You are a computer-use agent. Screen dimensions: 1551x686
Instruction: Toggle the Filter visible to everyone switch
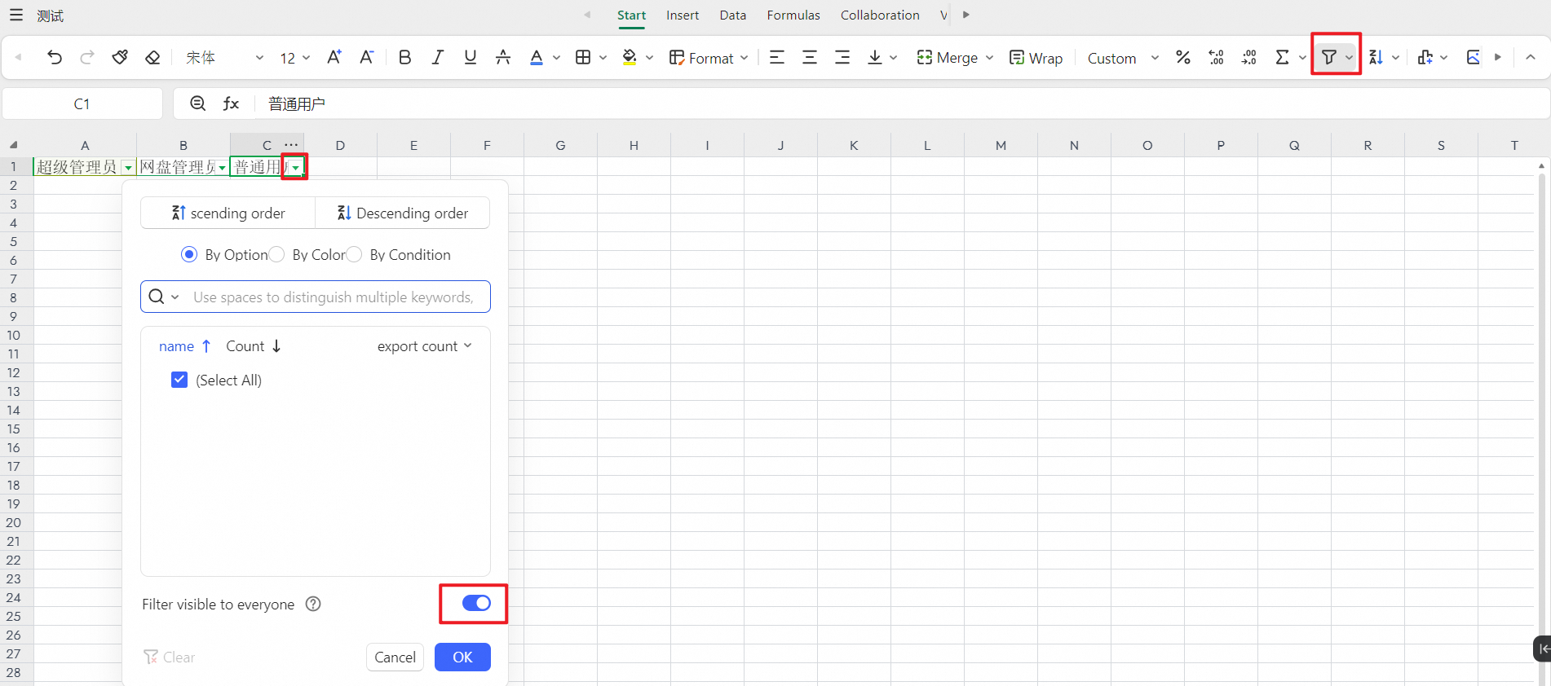point(476,603)
